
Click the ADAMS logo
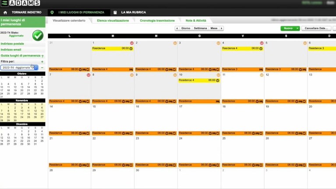[x=20, y=3]
